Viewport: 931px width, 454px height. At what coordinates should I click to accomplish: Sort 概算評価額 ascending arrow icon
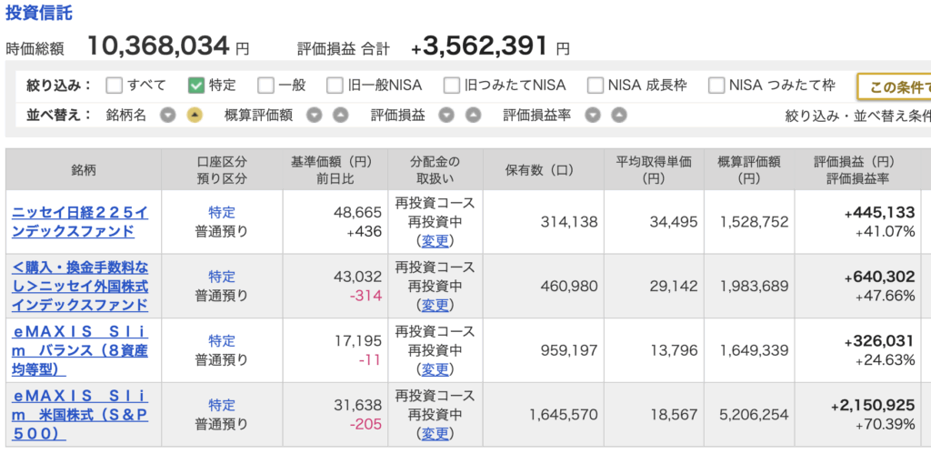point(340,116)
